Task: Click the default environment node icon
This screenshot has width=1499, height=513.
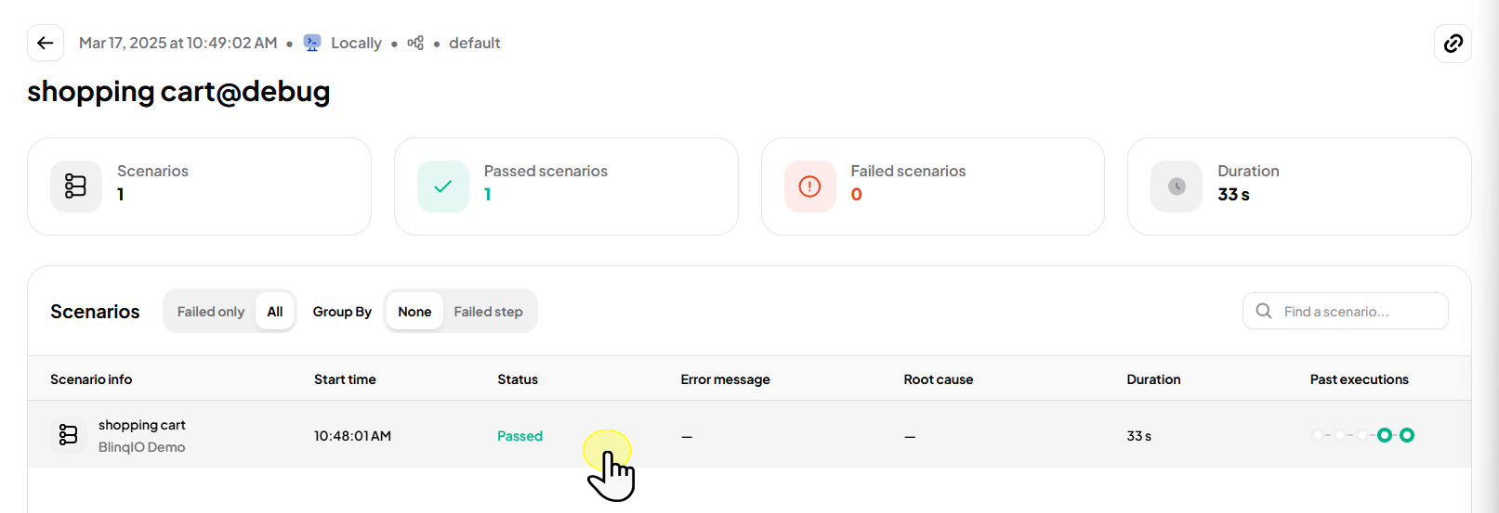Action: 415,43
